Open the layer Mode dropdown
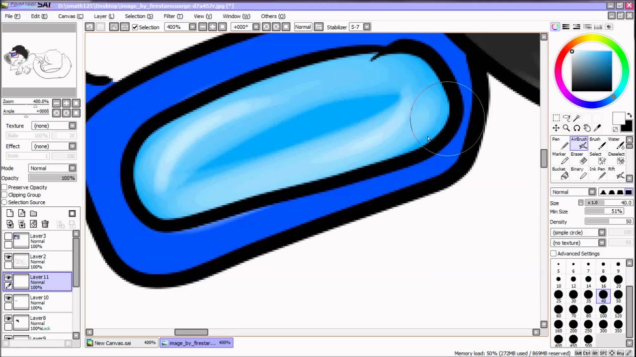 [52, 168]
